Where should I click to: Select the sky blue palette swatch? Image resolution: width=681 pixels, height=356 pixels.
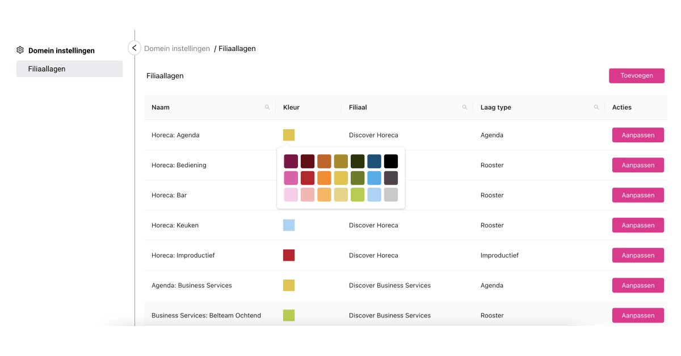tap(374, 178)
